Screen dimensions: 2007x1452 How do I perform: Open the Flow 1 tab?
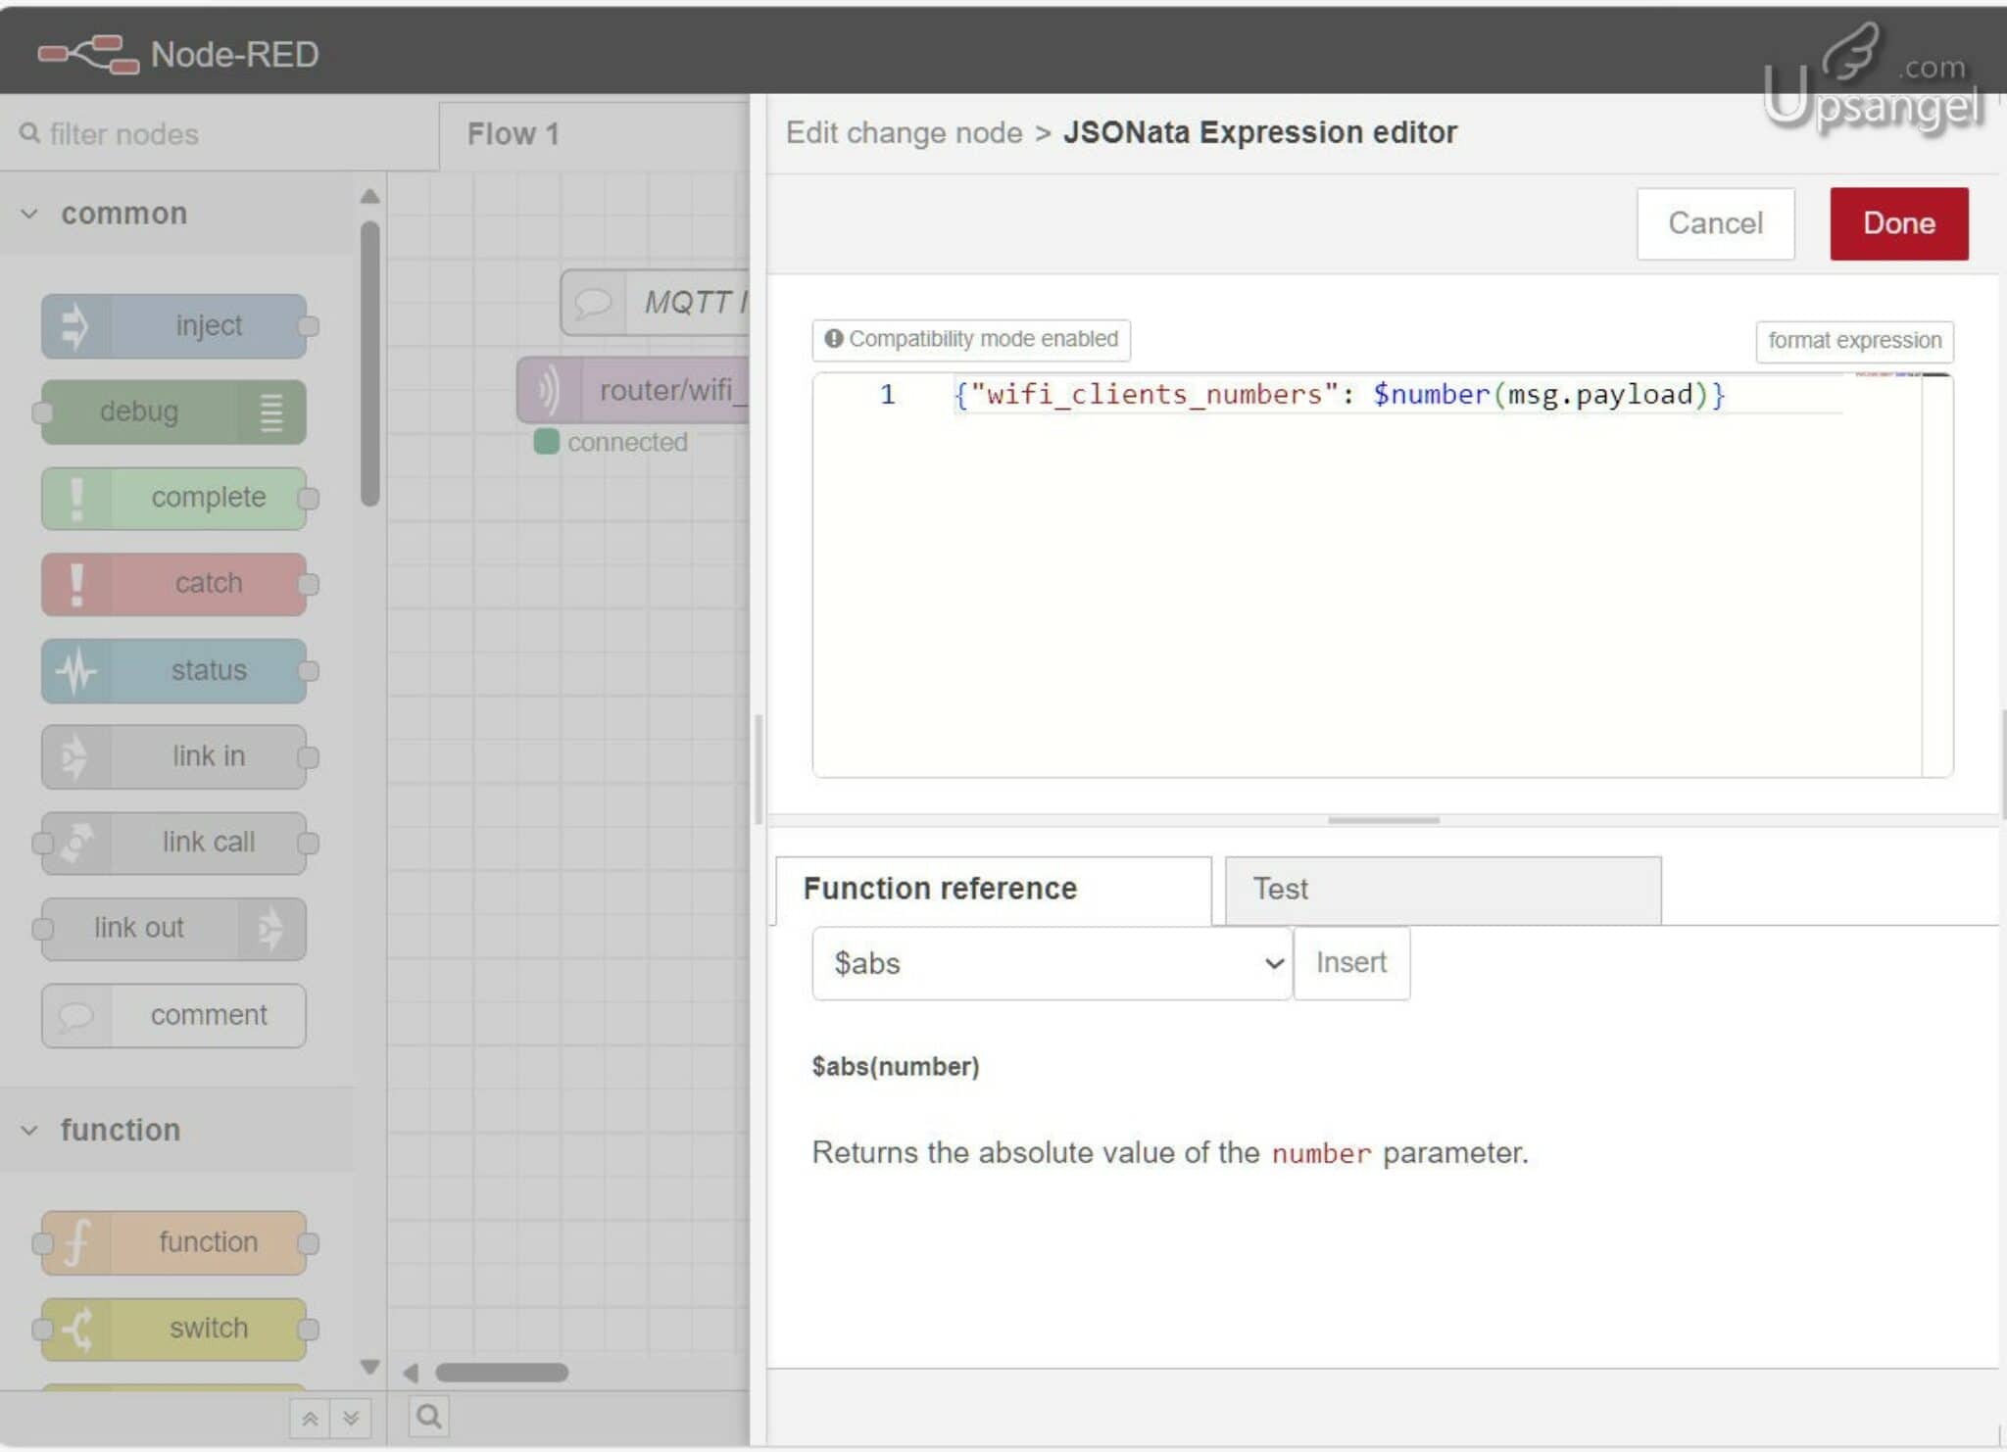pyautogui.click(x=514, y=133)
